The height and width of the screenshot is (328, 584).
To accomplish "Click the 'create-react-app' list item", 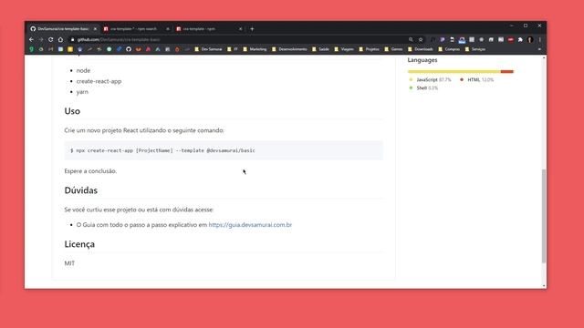I will pos(99,81).
